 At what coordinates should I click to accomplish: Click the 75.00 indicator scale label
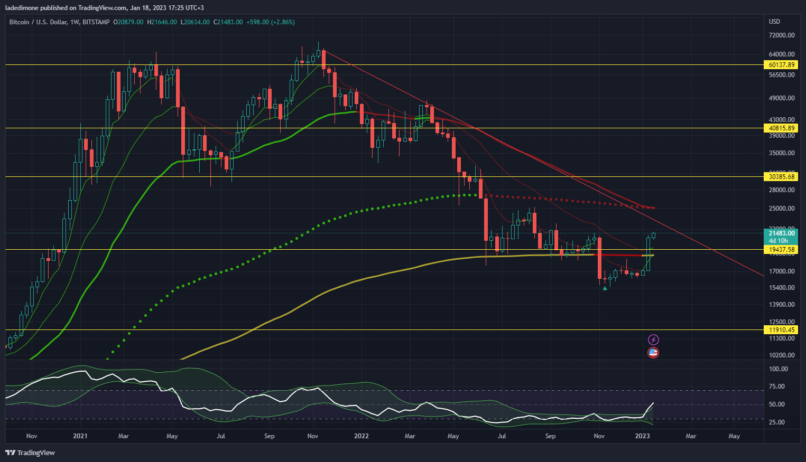(x=776, y=386)
